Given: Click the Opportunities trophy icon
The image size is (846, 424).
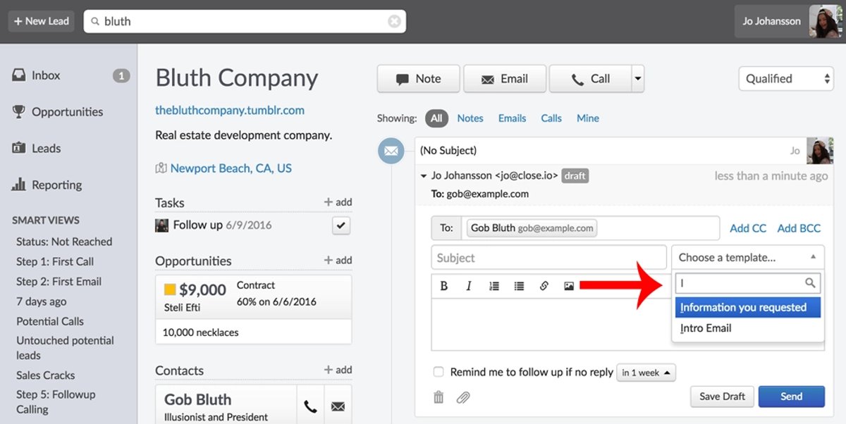Looking at the screenshot, I should [19, 111].
